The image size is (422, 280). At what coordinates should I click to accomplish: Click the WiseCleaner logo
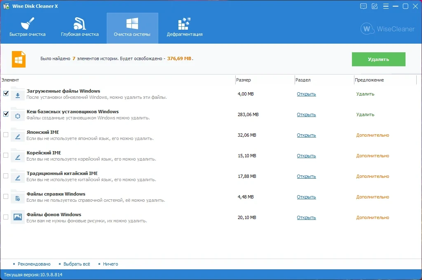pyautogui.click(x=387, y=29)
